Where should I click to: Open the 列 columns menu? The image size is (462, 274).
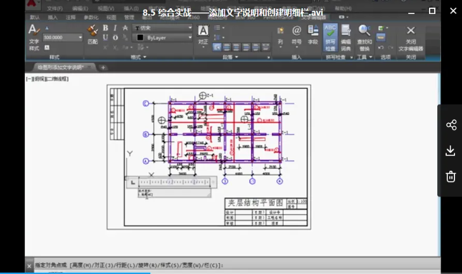pos(280,37)
